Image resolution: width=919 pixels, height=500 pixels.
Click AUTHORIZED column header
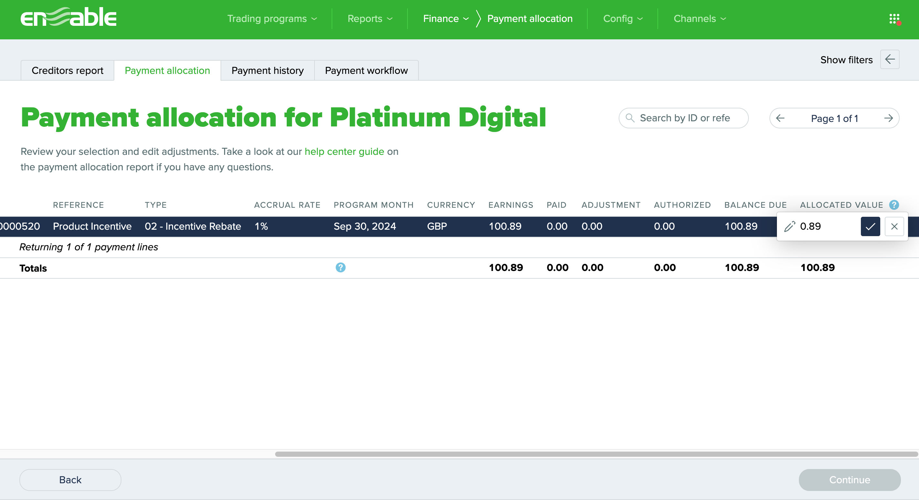(x=682, y=205)
